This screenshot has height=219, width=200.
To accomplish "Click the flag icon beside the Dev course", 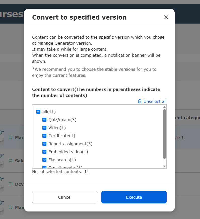I will 11,184.
